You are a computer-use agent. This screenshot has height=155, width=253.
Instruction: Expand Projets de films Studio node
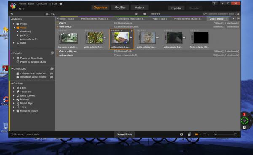14,58
